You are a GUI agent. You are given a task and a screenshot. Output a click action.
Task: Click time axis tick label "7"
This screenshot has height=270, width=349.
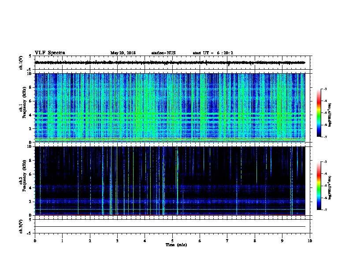[x=227, y=241]
